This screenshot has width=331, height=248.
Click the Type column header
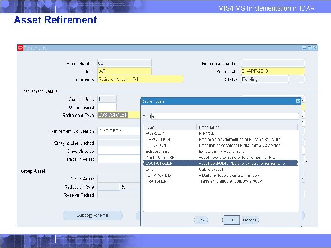pyautogui.click(x=170, y=127)
